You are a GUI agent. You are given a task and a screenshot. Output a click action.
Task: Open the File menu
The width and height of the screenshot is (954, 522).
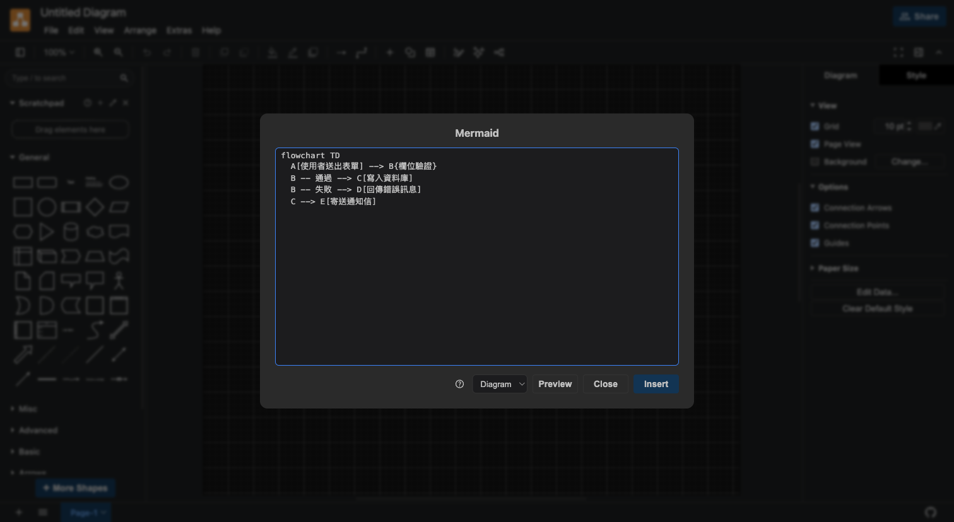click(51, 30)
